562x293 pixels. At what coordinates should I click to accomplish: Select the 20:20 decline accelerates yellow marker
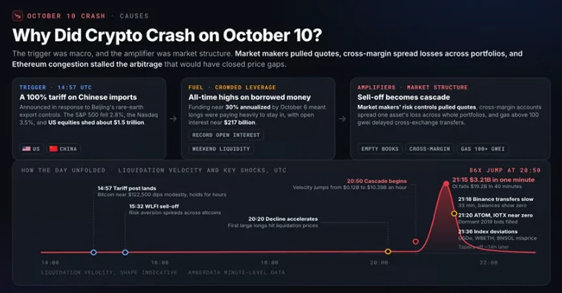(x=388, y=252)
